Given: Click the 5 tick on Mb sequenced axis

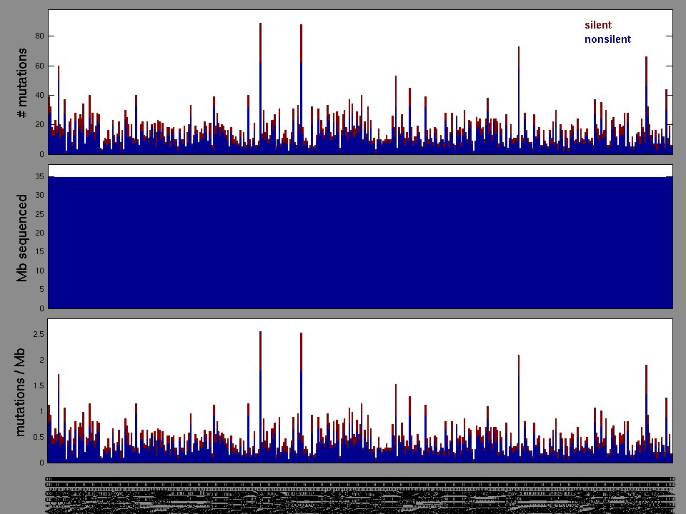Looking at the screenshot, I should pyautogui.click(x=41, y=290).
